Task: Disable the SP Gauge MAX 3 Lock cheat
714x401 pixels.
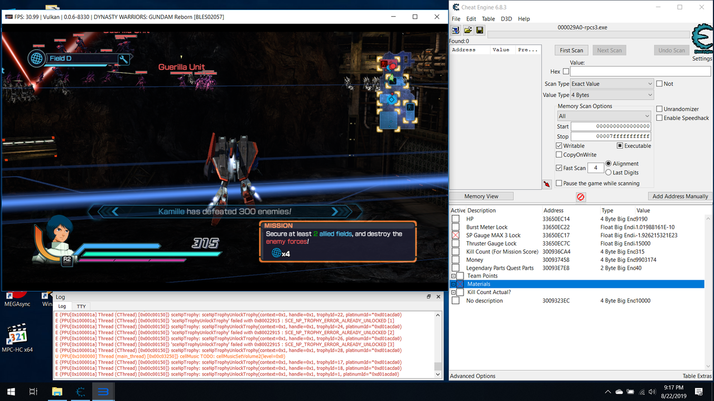Action: 455,234
